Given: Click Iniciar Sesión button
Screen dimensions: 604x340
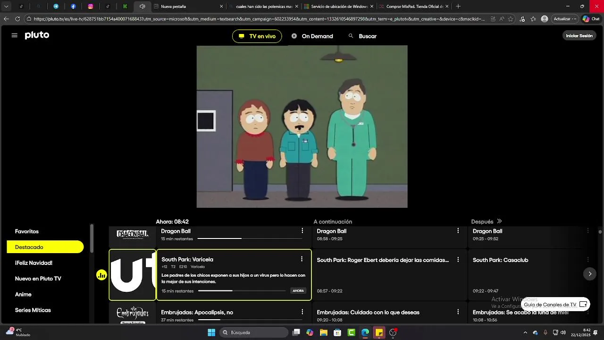Looking at the screenshot, I should pyautogui.click(x=579, y=36).
